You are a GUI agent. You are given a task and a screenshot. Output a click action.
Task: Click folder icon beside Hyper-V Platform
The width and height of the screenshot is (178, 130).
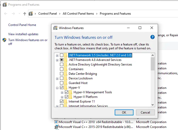(x=70, y=97)
